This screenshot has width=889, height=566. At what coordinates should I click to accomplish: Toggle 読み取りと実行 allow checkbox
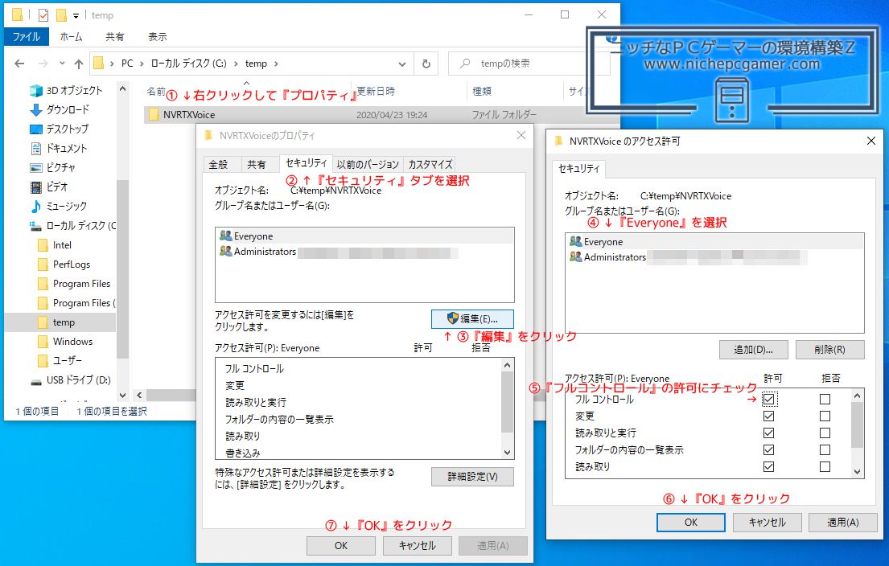pos(769,433)
